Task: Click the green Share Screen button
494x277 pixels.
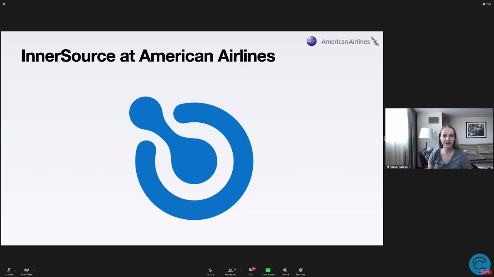Action: [268, 272]
